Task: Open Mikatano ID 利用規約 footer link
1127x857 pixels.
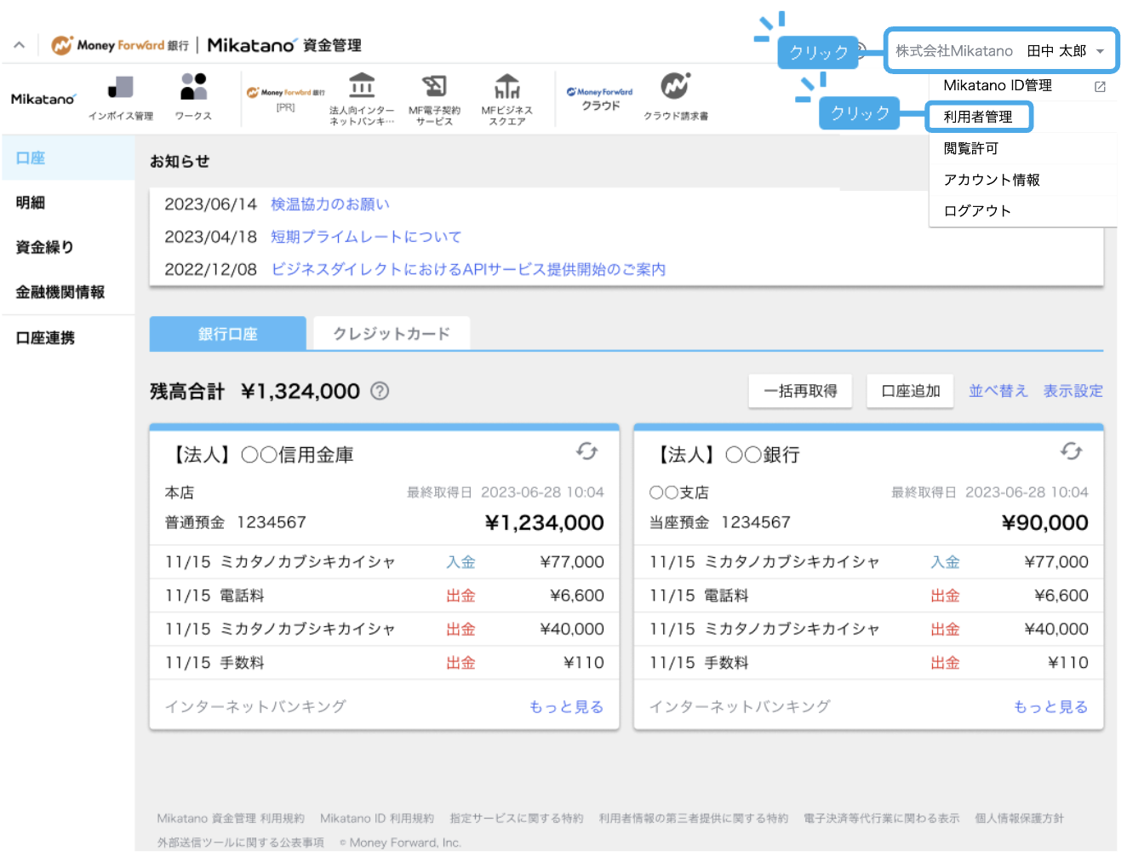Action: click(377, 819)
